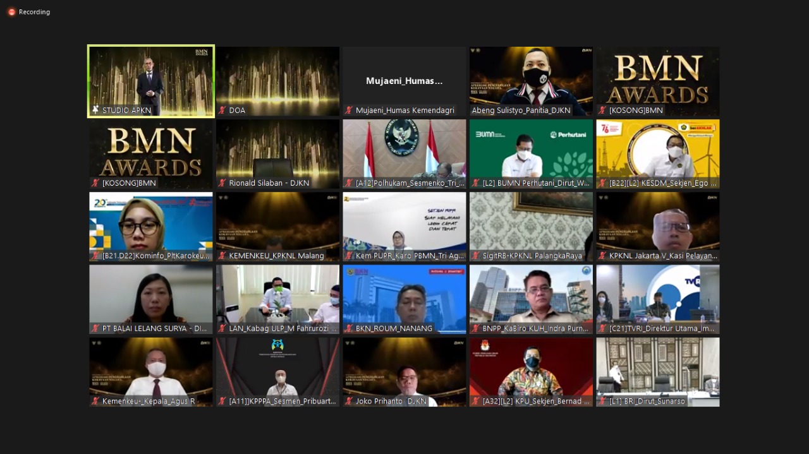
Task: Click muted mic icon beside DOA
Action: [x=222, y=111]
